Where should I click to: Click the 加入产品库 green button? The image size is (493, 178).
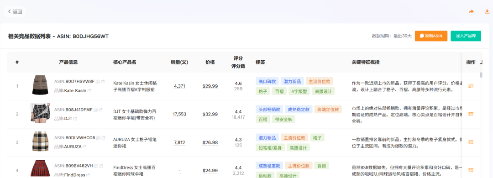point(466,36)
